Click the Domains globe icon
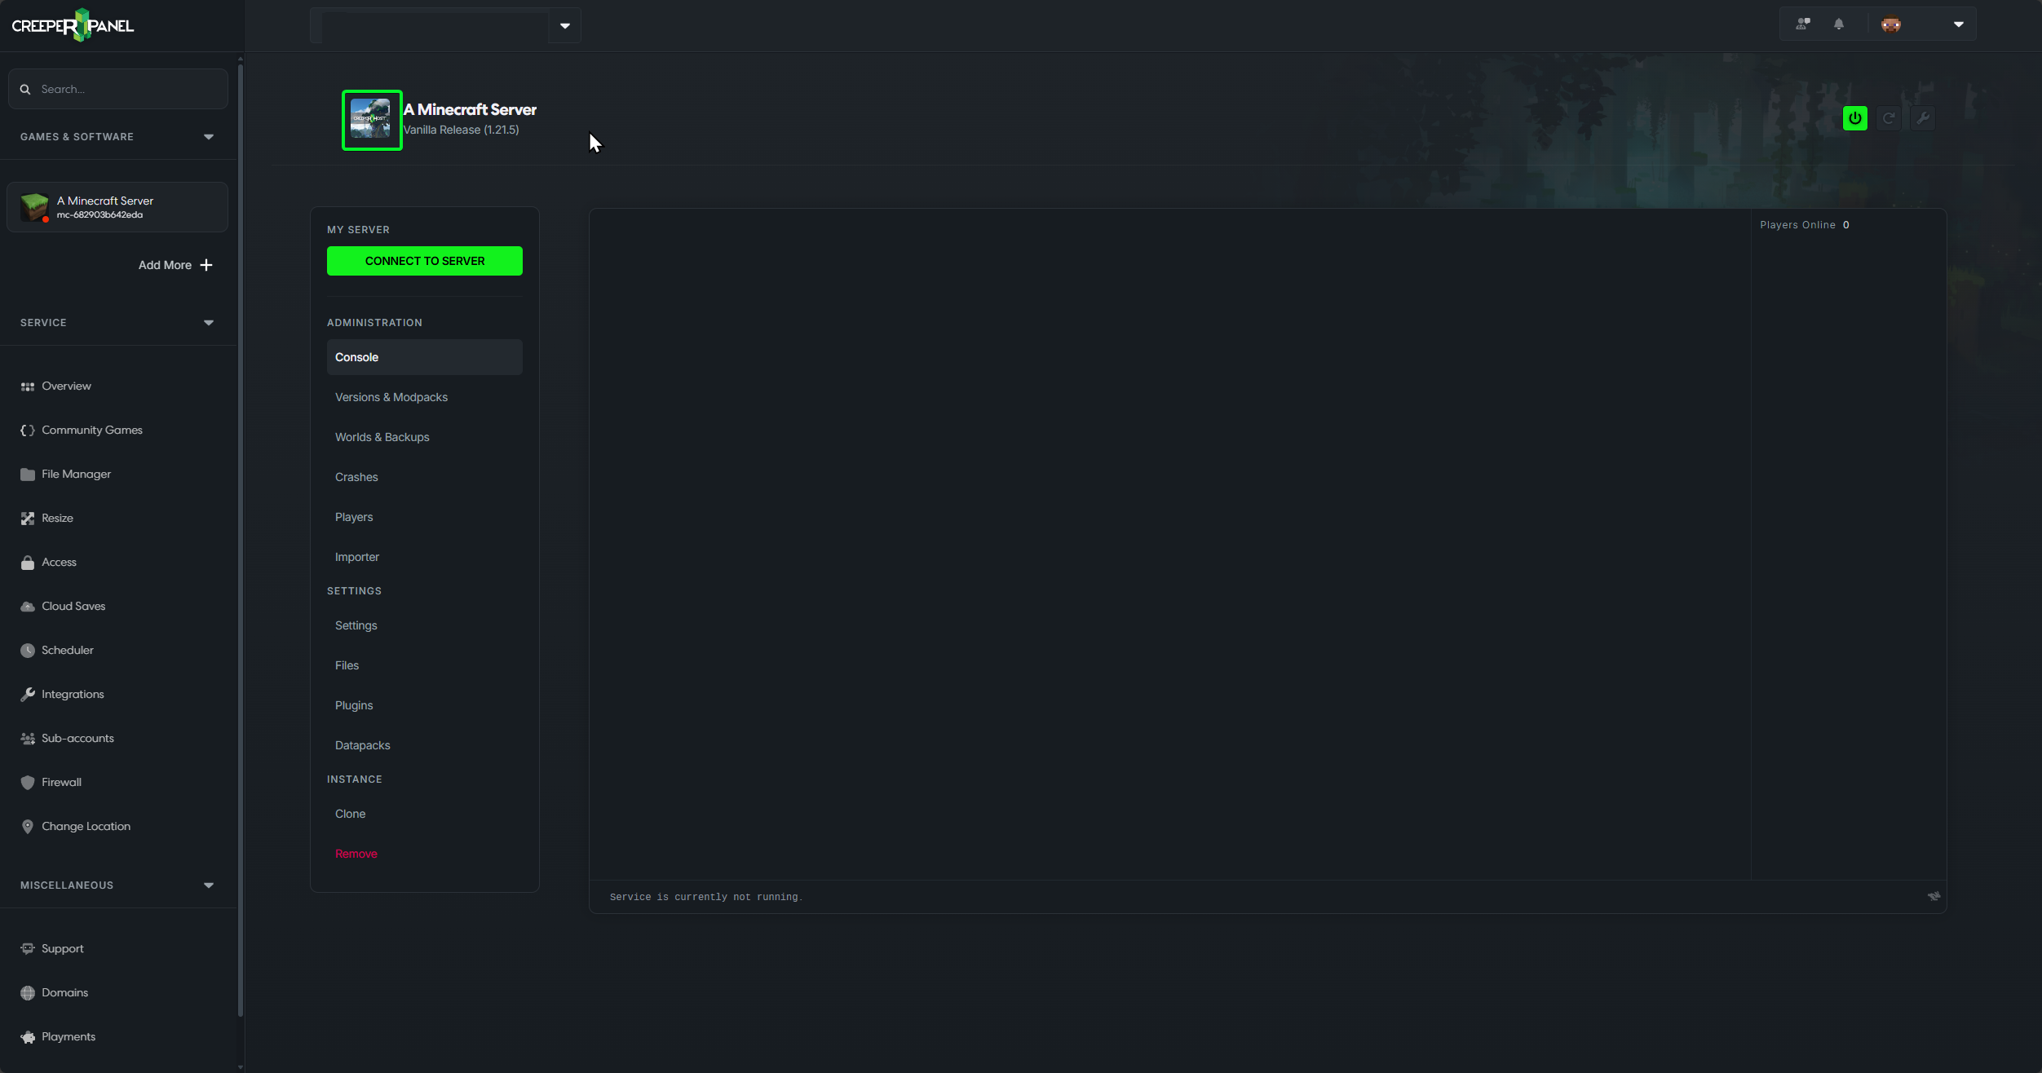 click(28, 993)
